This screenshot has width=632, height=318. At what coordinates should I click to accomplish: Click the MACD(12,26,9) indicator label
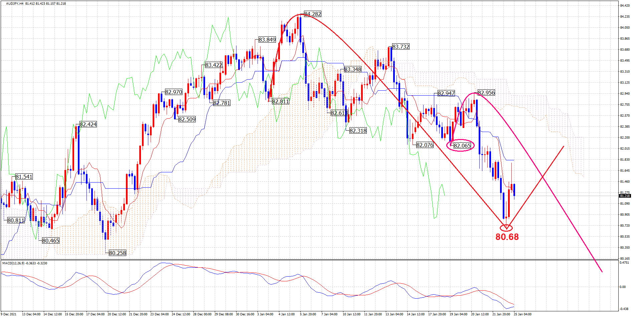[14, 263]
